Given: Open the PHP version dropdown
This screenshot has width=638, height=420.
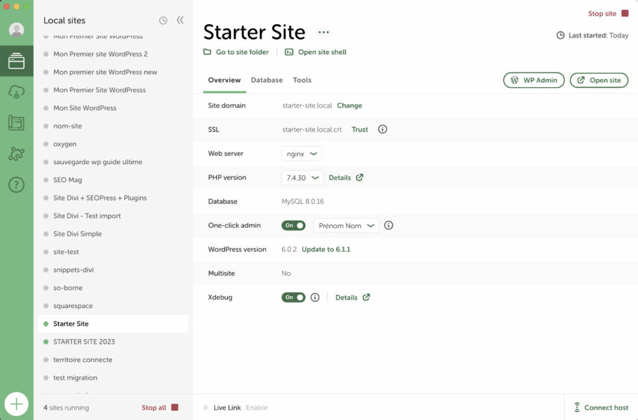Looking at the screenshot, I should click(x=302, y=177).
